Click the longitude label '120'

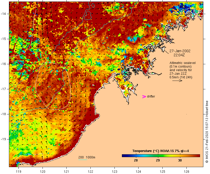[x=43, y=172]
